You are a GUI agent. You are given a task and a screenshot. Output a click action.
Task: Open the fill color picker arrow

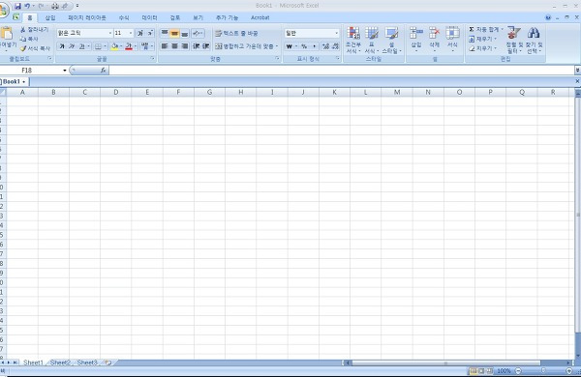click(x=122, y=46)
